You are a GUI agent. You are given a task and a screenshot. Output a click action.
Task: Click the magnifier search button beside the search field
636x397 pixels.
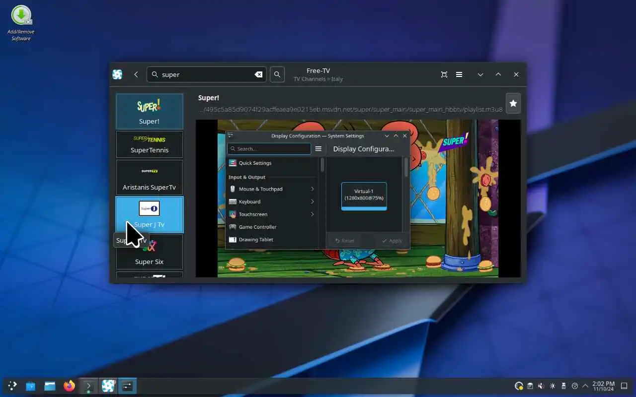[277, 74]
